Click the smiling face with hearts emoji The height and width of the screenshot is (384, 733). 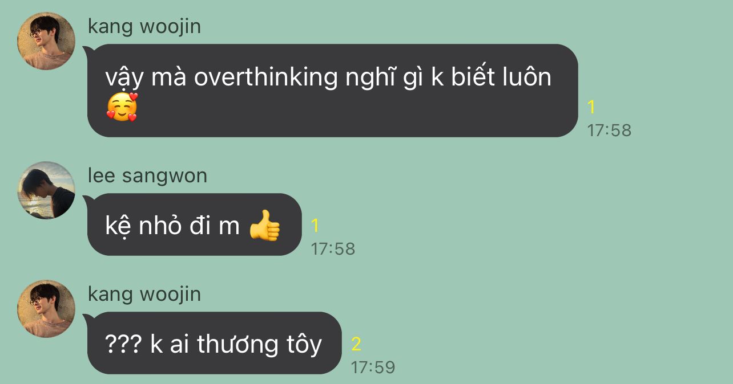pos(122,107)
